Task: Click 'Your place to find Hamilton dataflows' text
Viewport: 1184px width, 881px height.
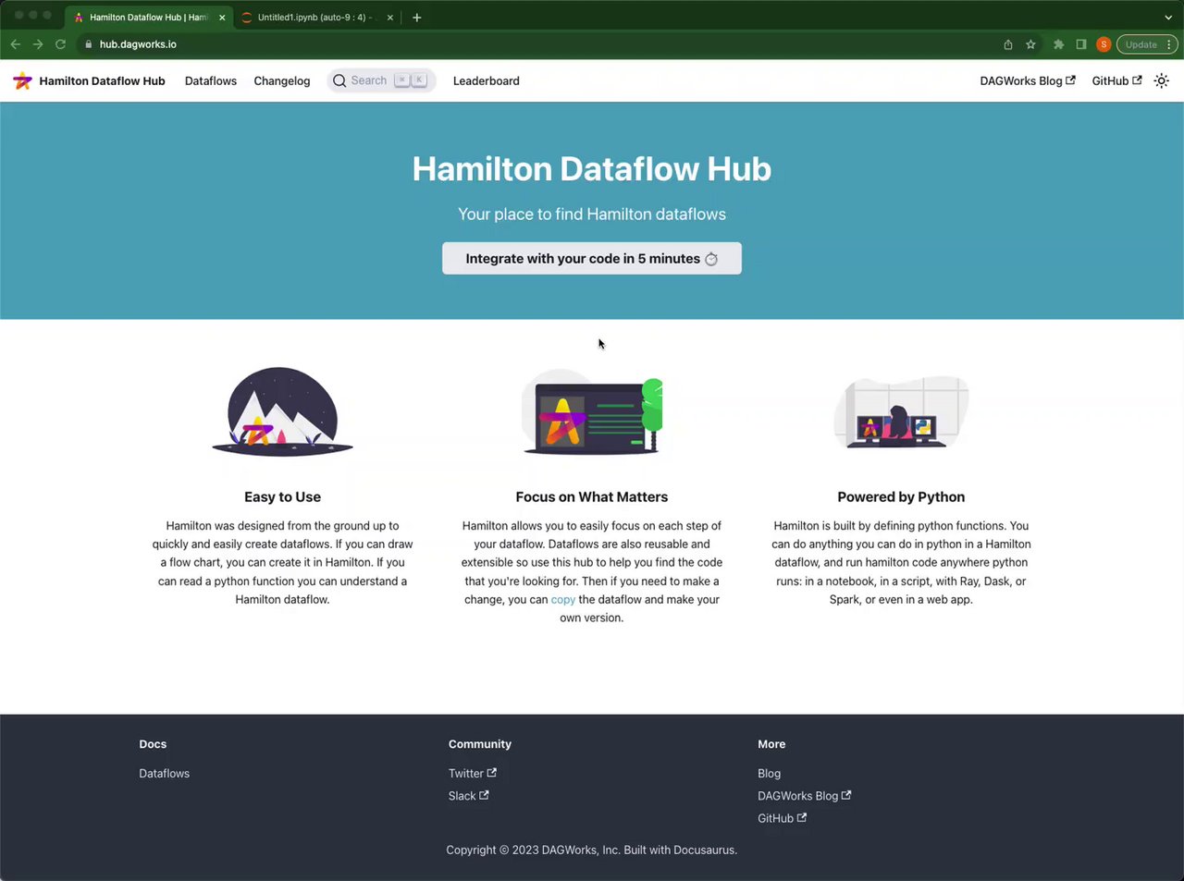Action: coord(592,214)
